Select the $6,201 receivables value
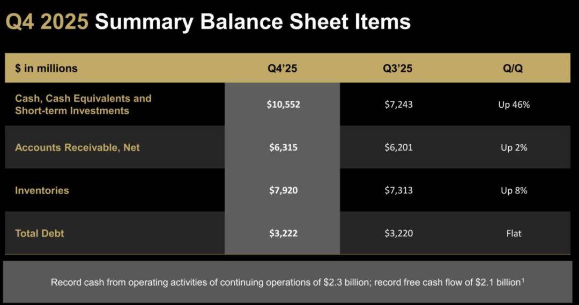Screen dimensions: 579x305 click(x=398, y=147)
